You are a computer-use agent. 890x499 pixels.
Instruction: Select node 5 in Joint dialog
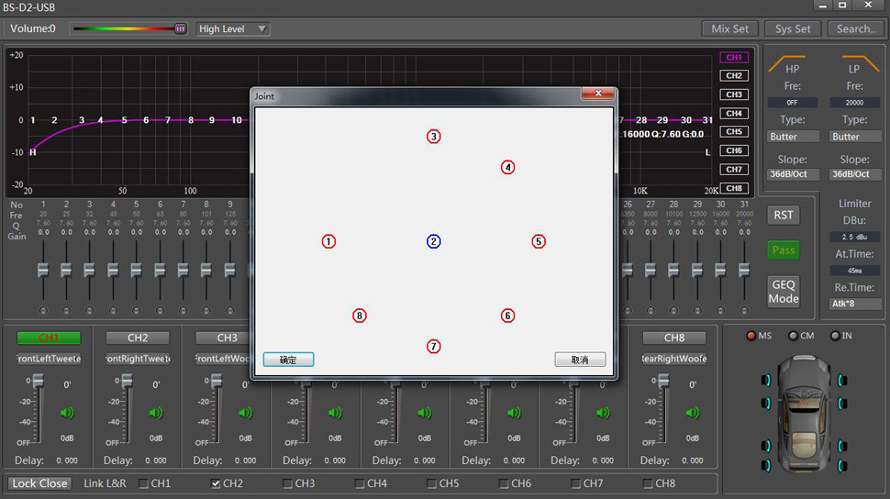pyautogui.click(x=538, y=241)
